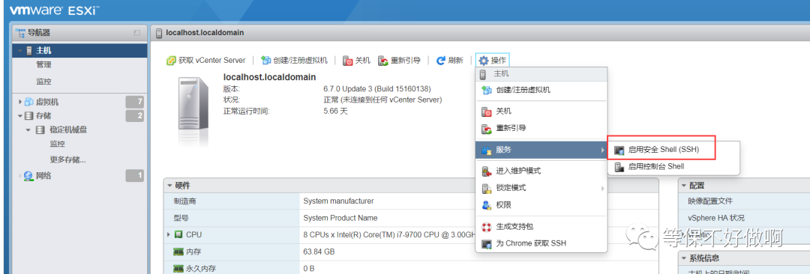Open the 服务 submenu entry

(541, 150)
